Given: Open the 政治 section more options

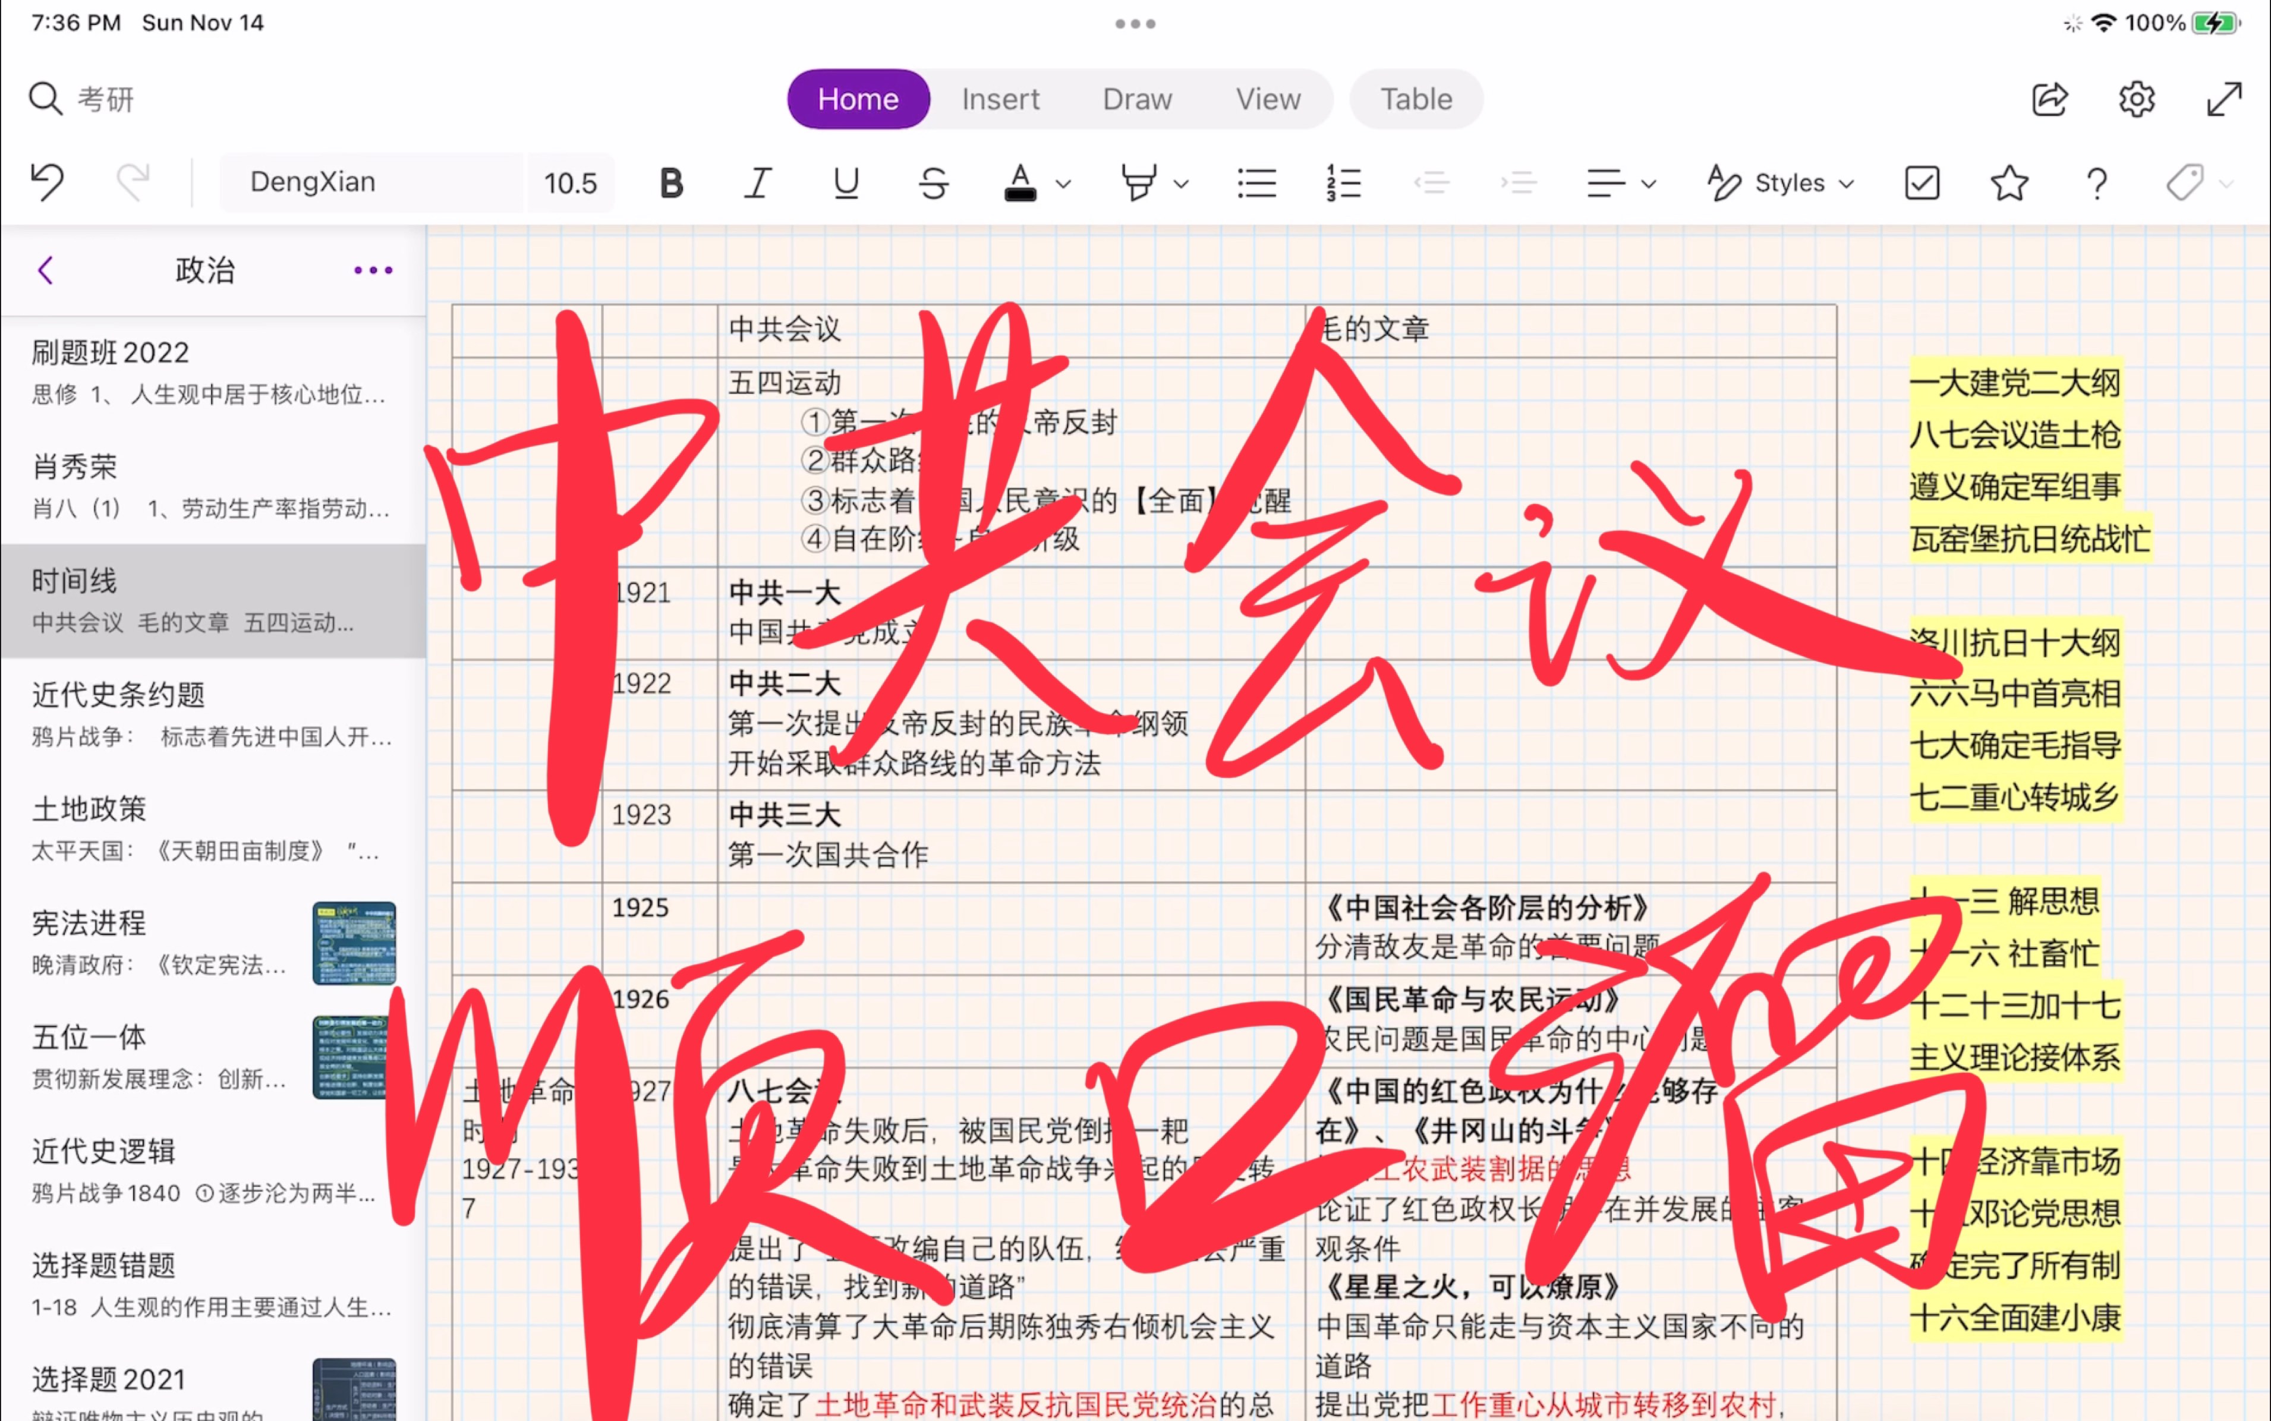Looking at the screenshot, I should click(x=373, y=270).
